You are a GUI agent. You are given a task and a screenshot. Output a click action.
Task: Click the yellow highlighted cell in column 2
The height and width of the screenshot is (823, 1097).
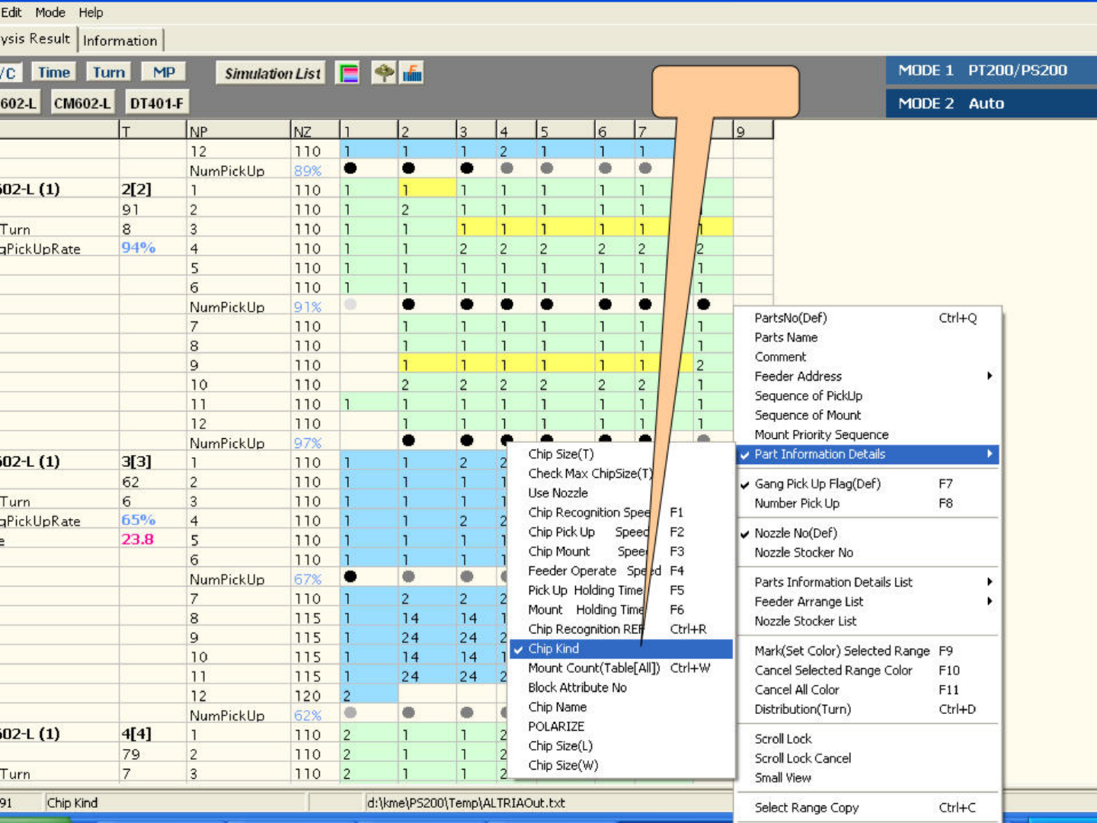[427, 190]
